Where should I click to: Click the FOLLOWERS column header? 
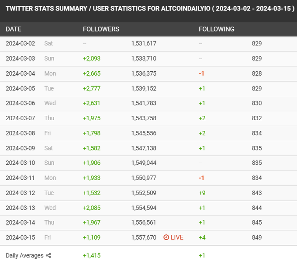(101, 29)
